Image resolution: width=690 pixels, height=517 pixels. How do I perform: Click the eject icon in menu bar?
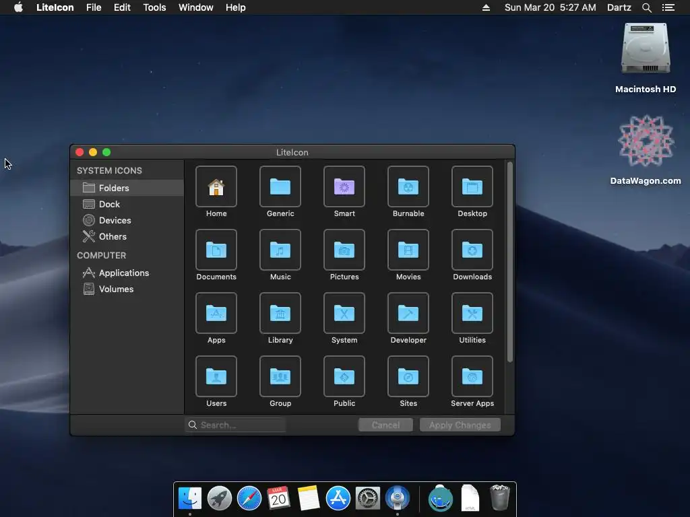[486, 7]
